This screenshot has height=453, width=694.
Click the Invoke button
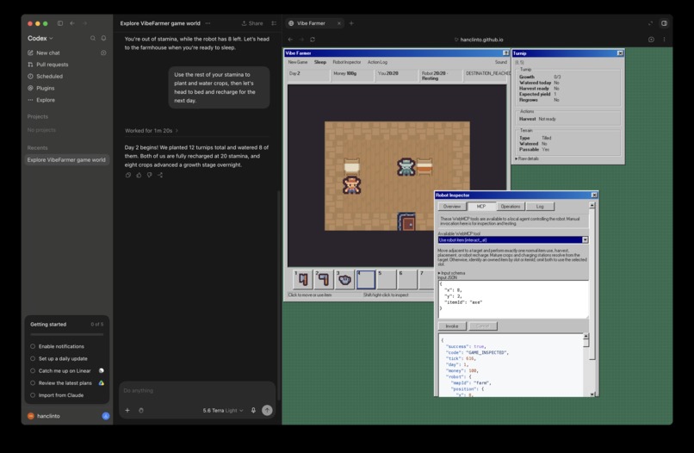pos(452,326)
